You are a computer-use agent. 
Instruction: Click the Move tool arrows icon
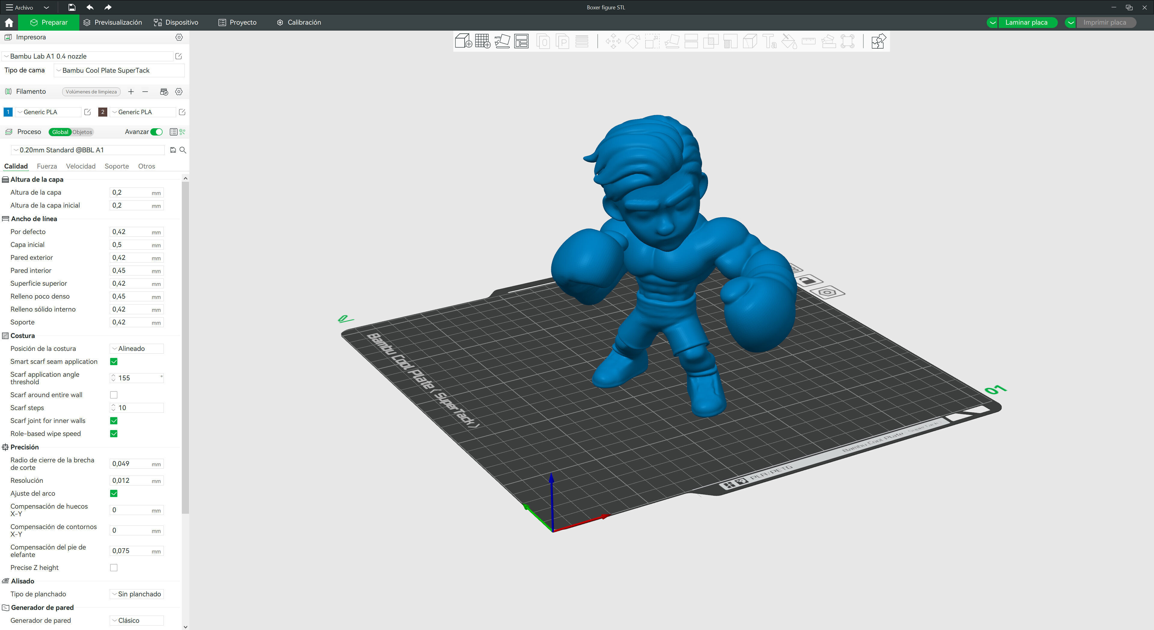(x=613, y=42)
